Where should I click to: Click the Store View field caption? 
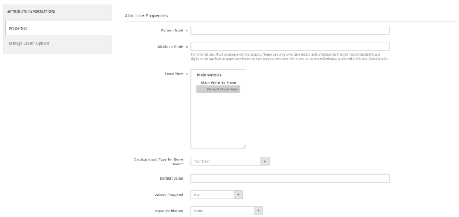(174, 74)
